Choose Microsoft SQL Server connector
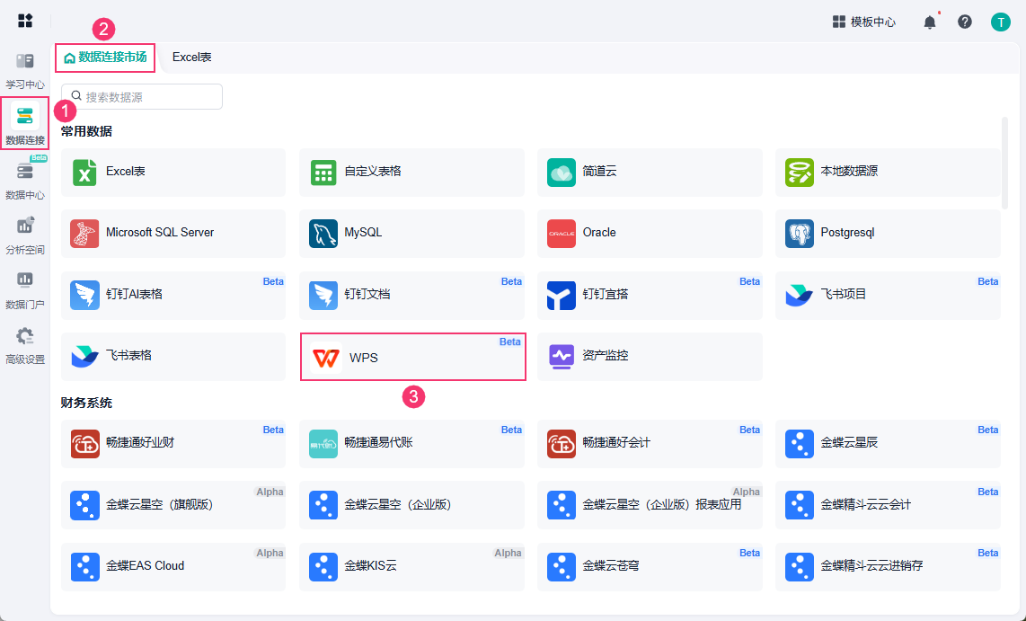Viewport: 1026px width, 621px height. (173, 234)
